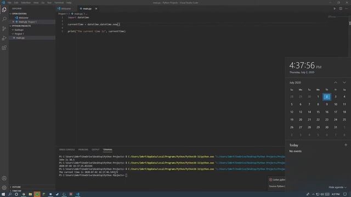Open the Run and Debug view
Screen dimensions: 351x197
click(x=4, y=38)
